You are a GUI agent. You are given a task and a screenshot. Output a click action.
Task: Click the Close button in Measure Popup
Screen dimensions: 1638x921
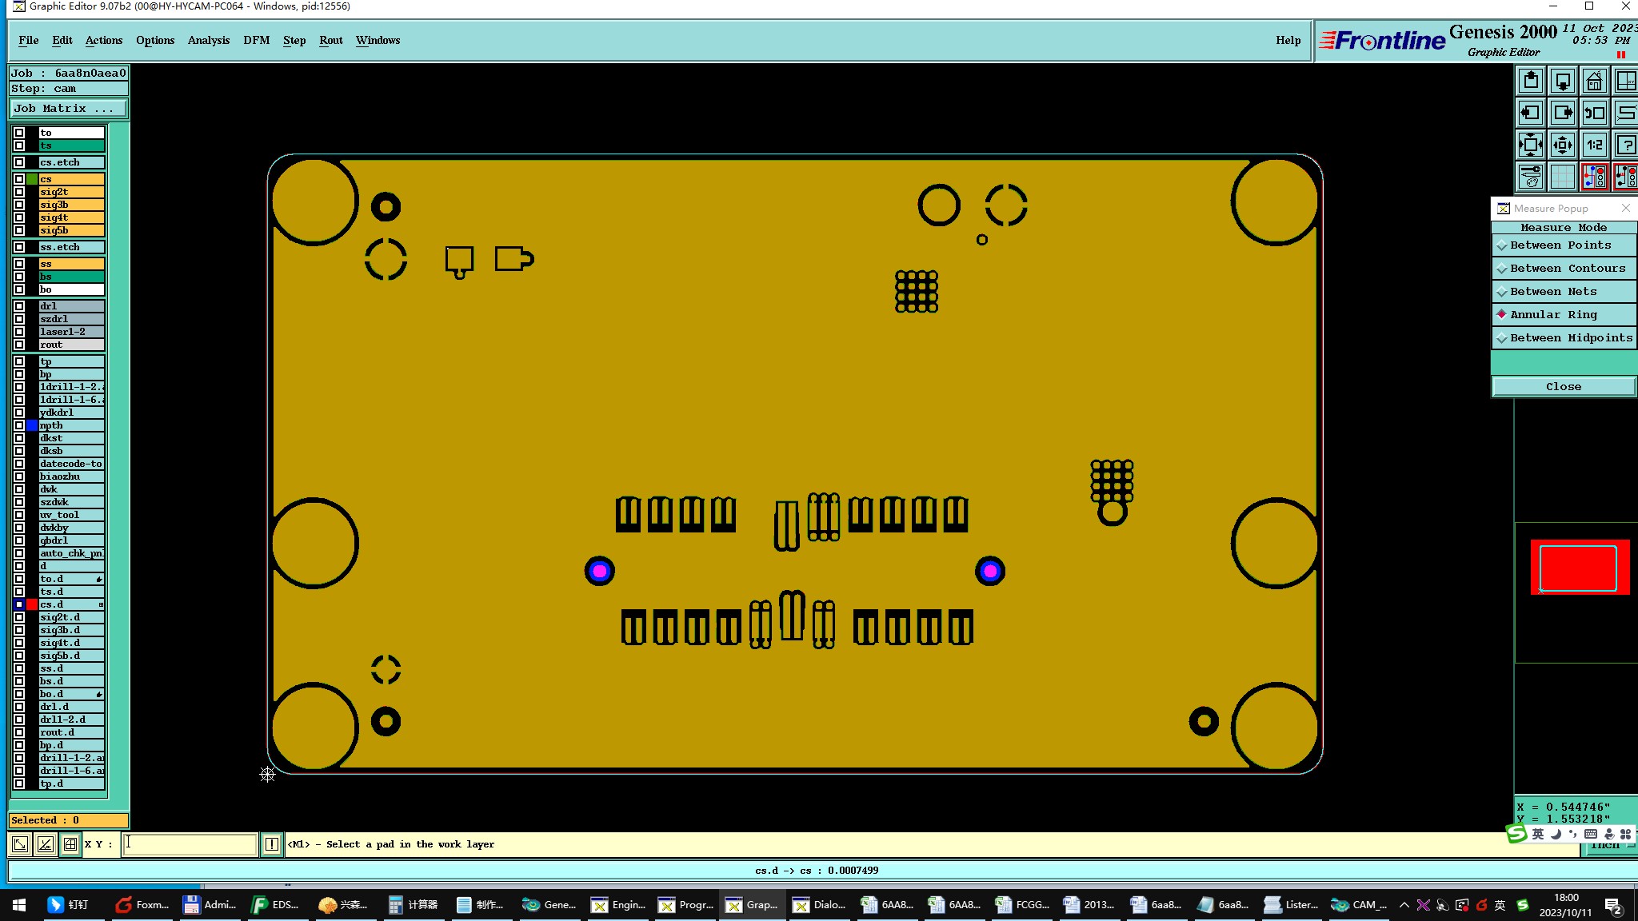pos(1563,387)
